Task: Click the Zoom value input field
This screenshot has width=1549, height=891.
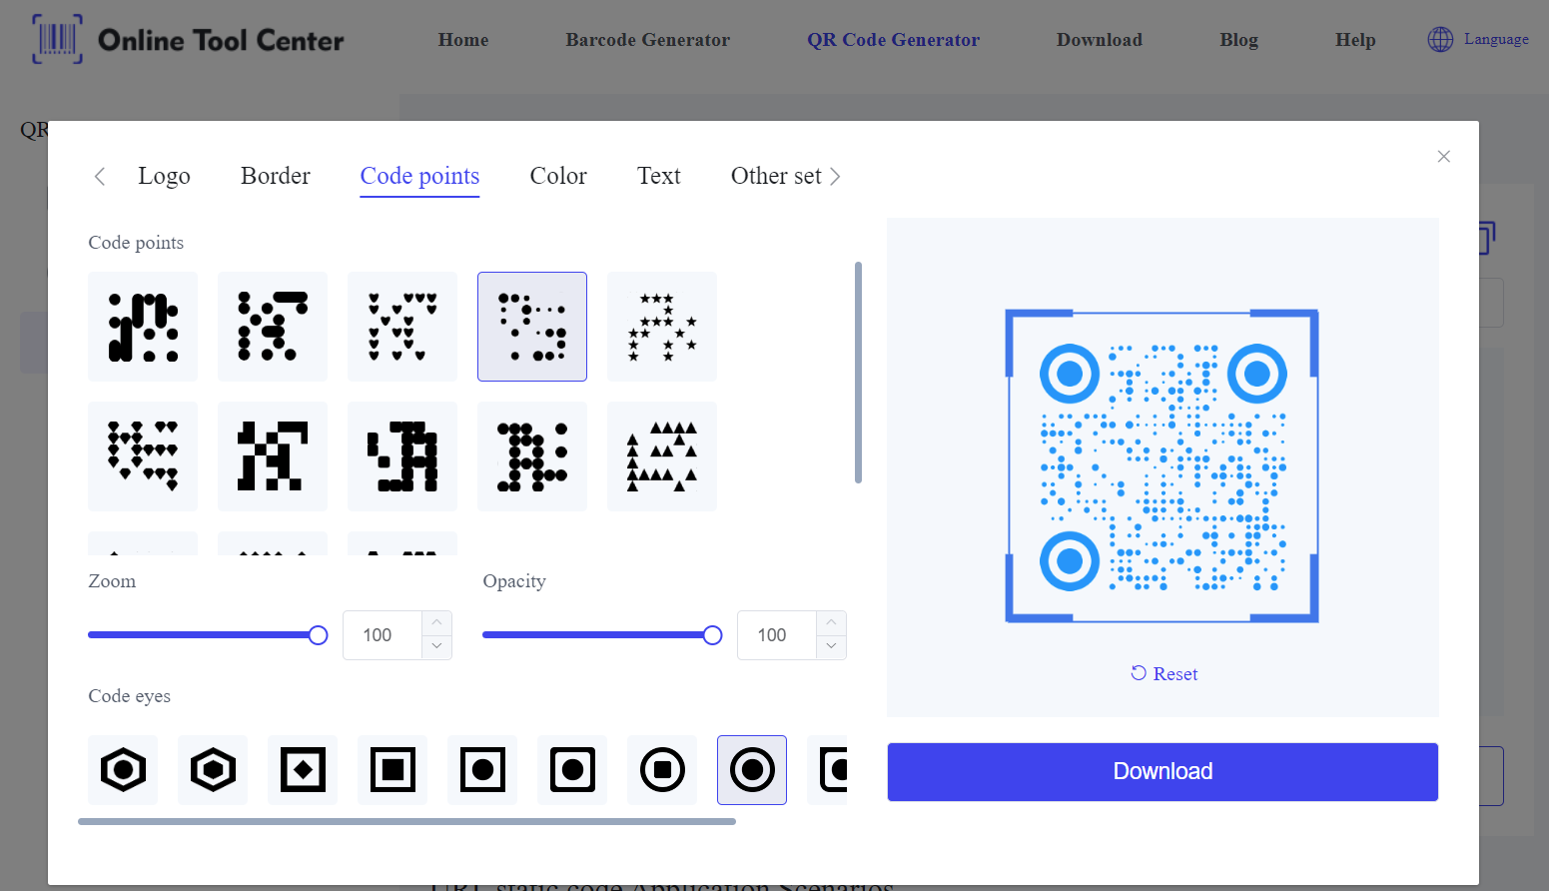Action: tap(383, 635)
